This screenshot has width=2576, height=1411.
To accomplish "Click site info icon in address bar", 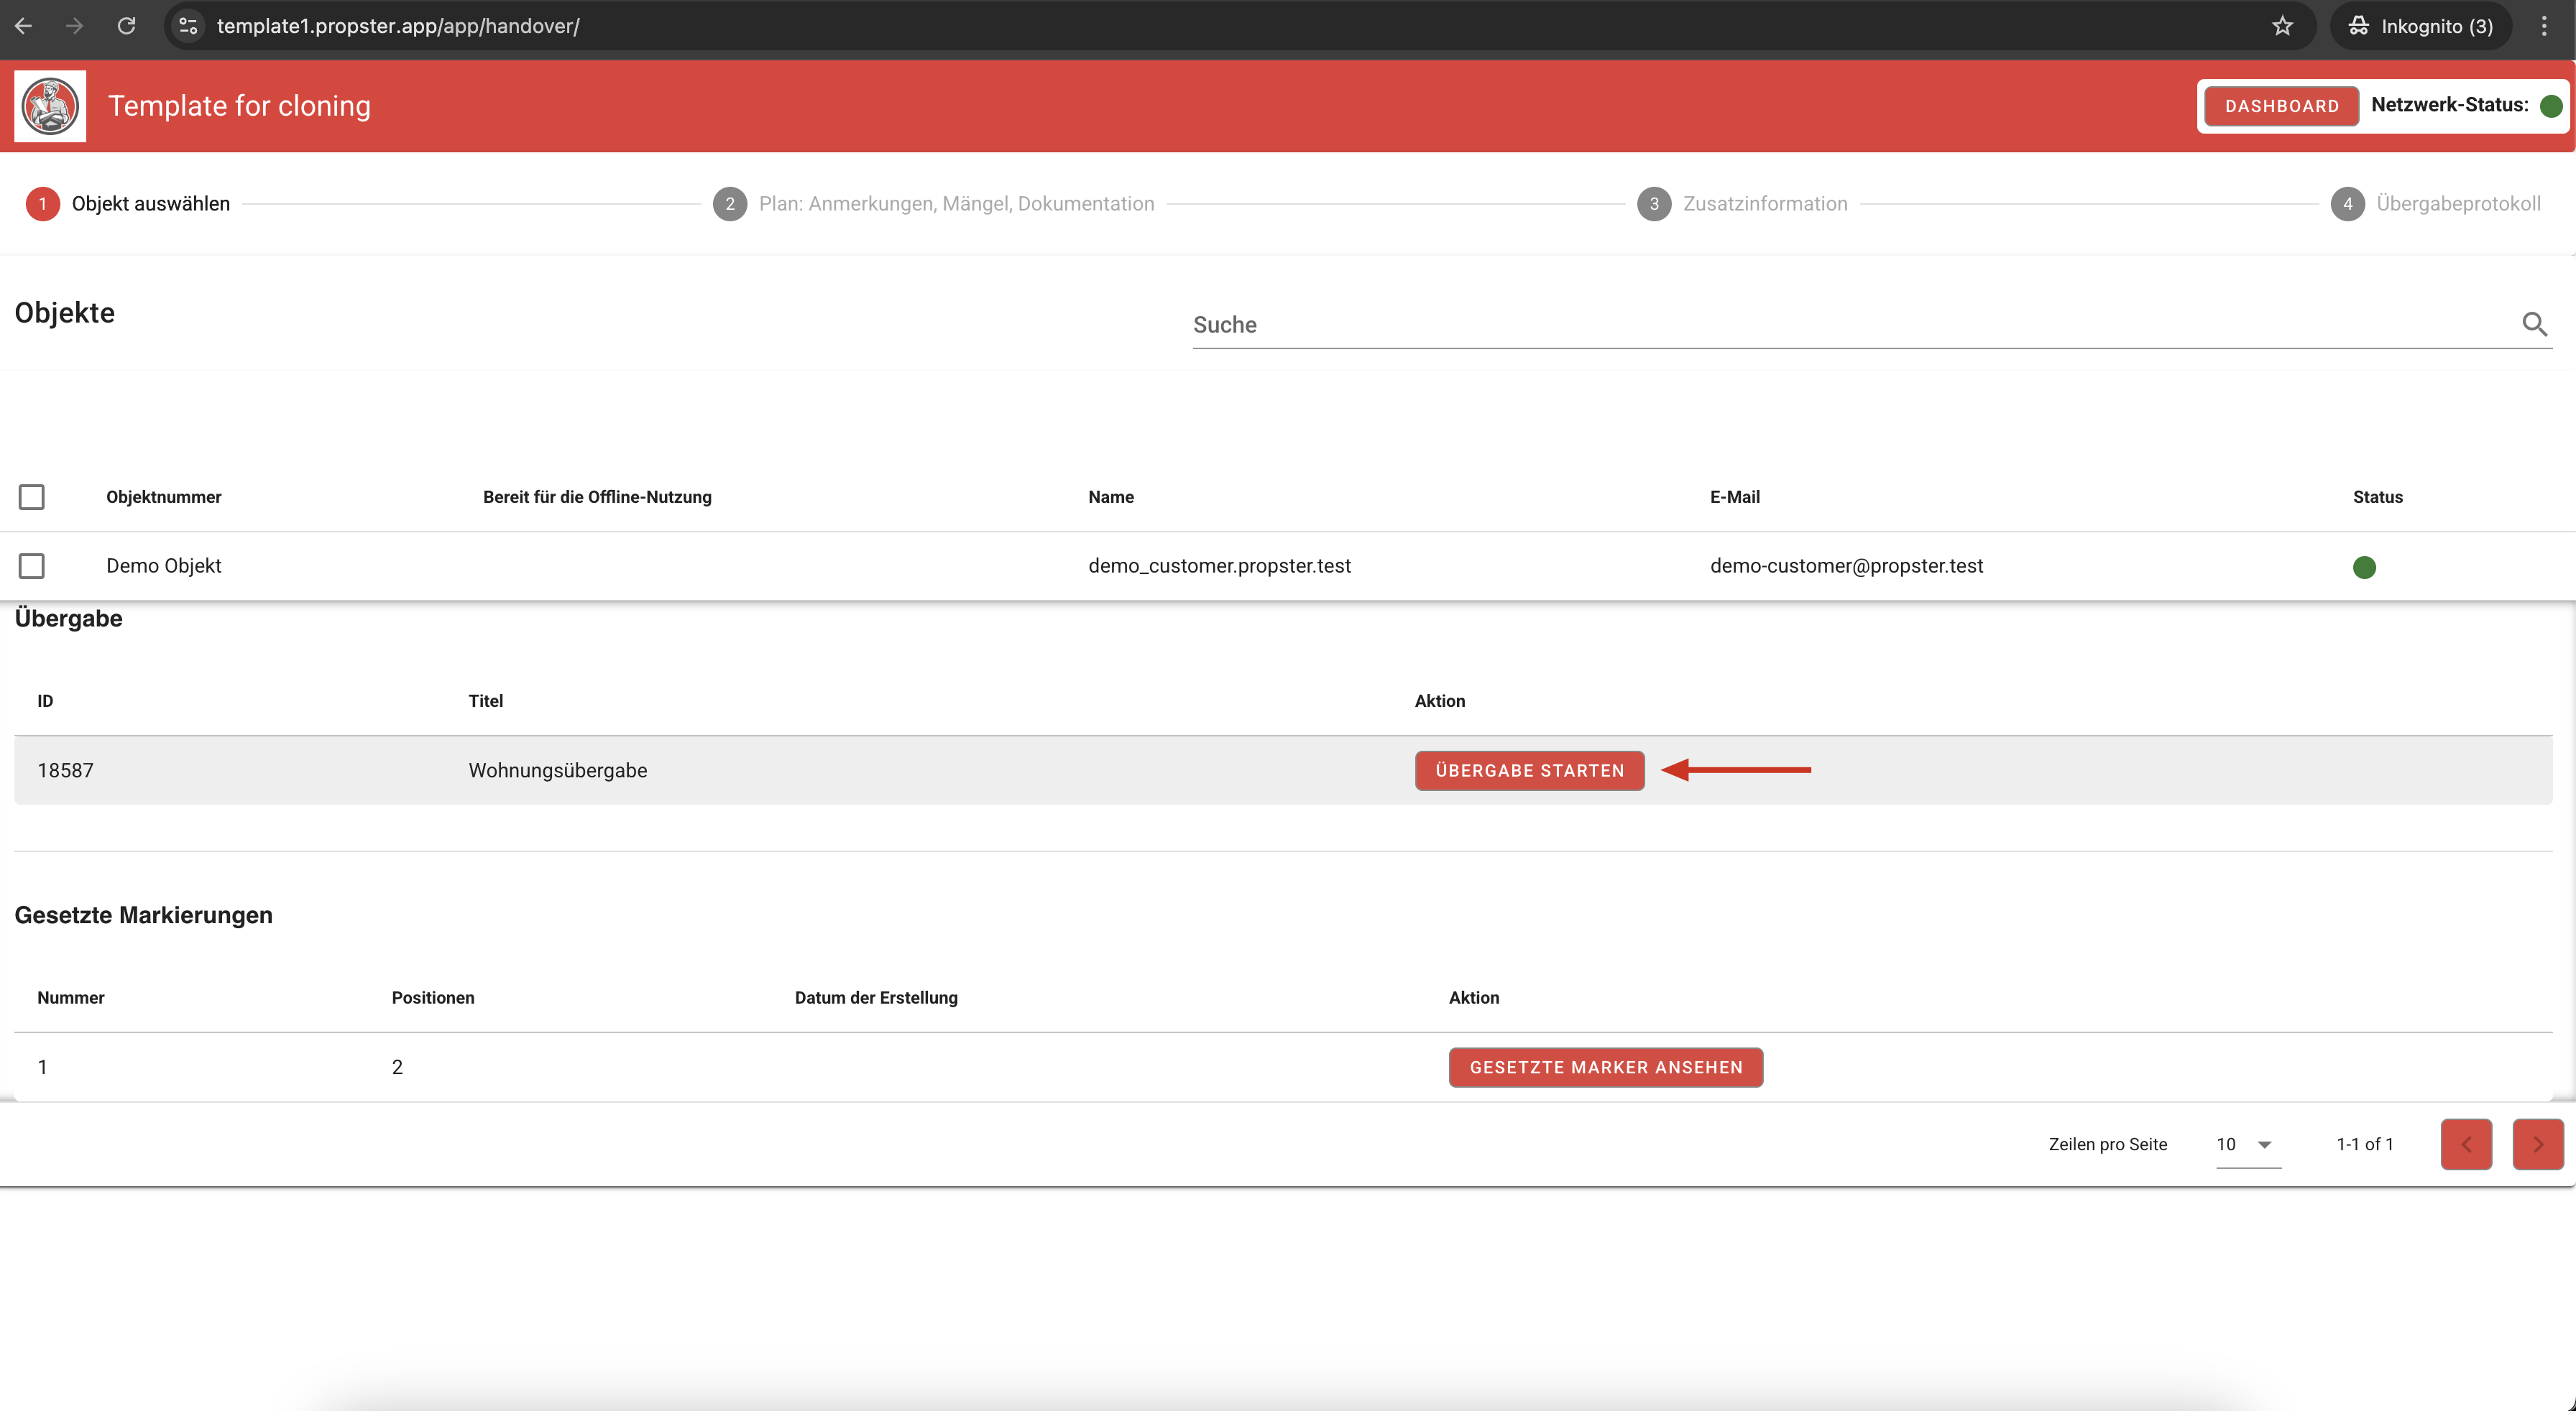I will [x=188, y=26].
